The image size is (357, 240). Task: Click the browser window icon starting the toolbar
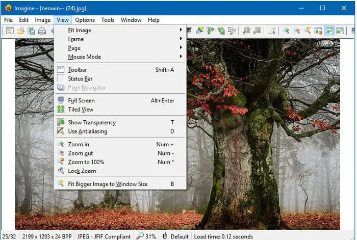coord(10,31)
